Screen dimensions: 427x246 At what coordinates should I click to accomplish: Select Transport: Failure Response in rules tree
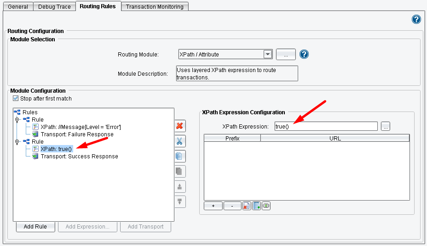click(77, 134)
